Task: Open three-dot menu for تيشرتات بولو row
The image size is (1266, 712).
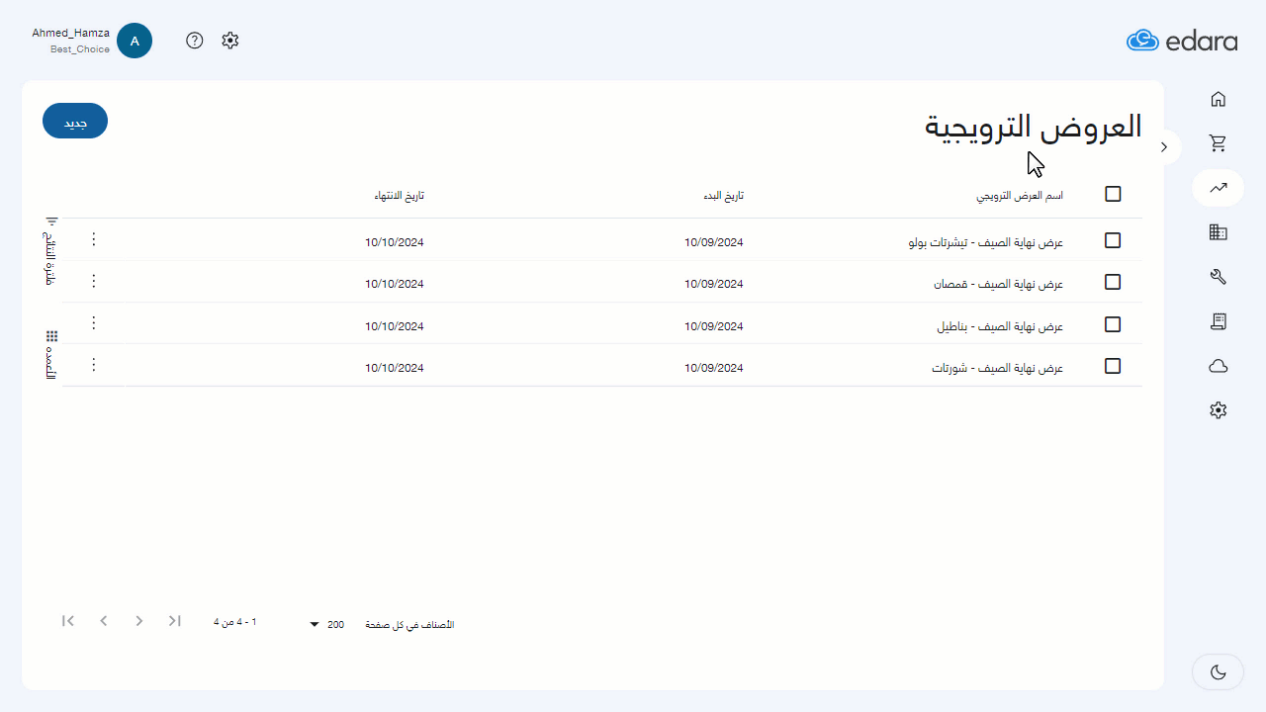Action: coord(94,239)
